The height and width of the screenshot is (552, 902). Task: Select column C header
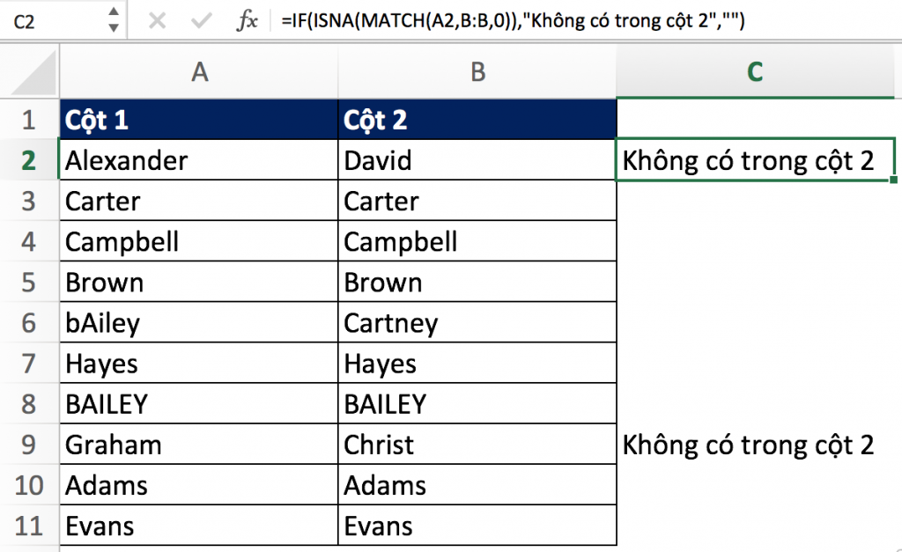754,72
